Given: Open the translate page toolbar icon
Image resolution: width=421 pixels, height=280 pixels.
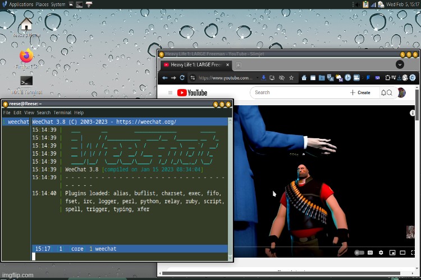Looking at the screenshot, I should click(x=330, y=78).
